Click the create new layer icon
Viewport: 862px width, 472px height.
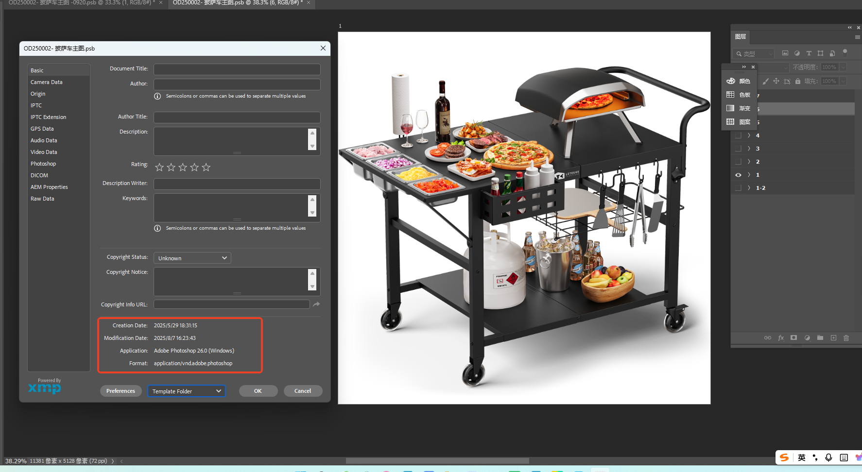click(x=833, y=338)
